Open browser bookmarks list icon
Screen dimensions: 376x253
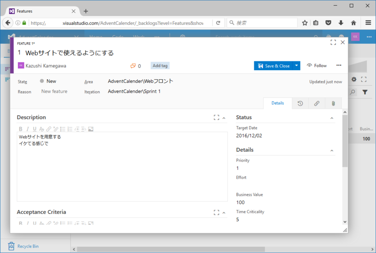click(316, 22)
